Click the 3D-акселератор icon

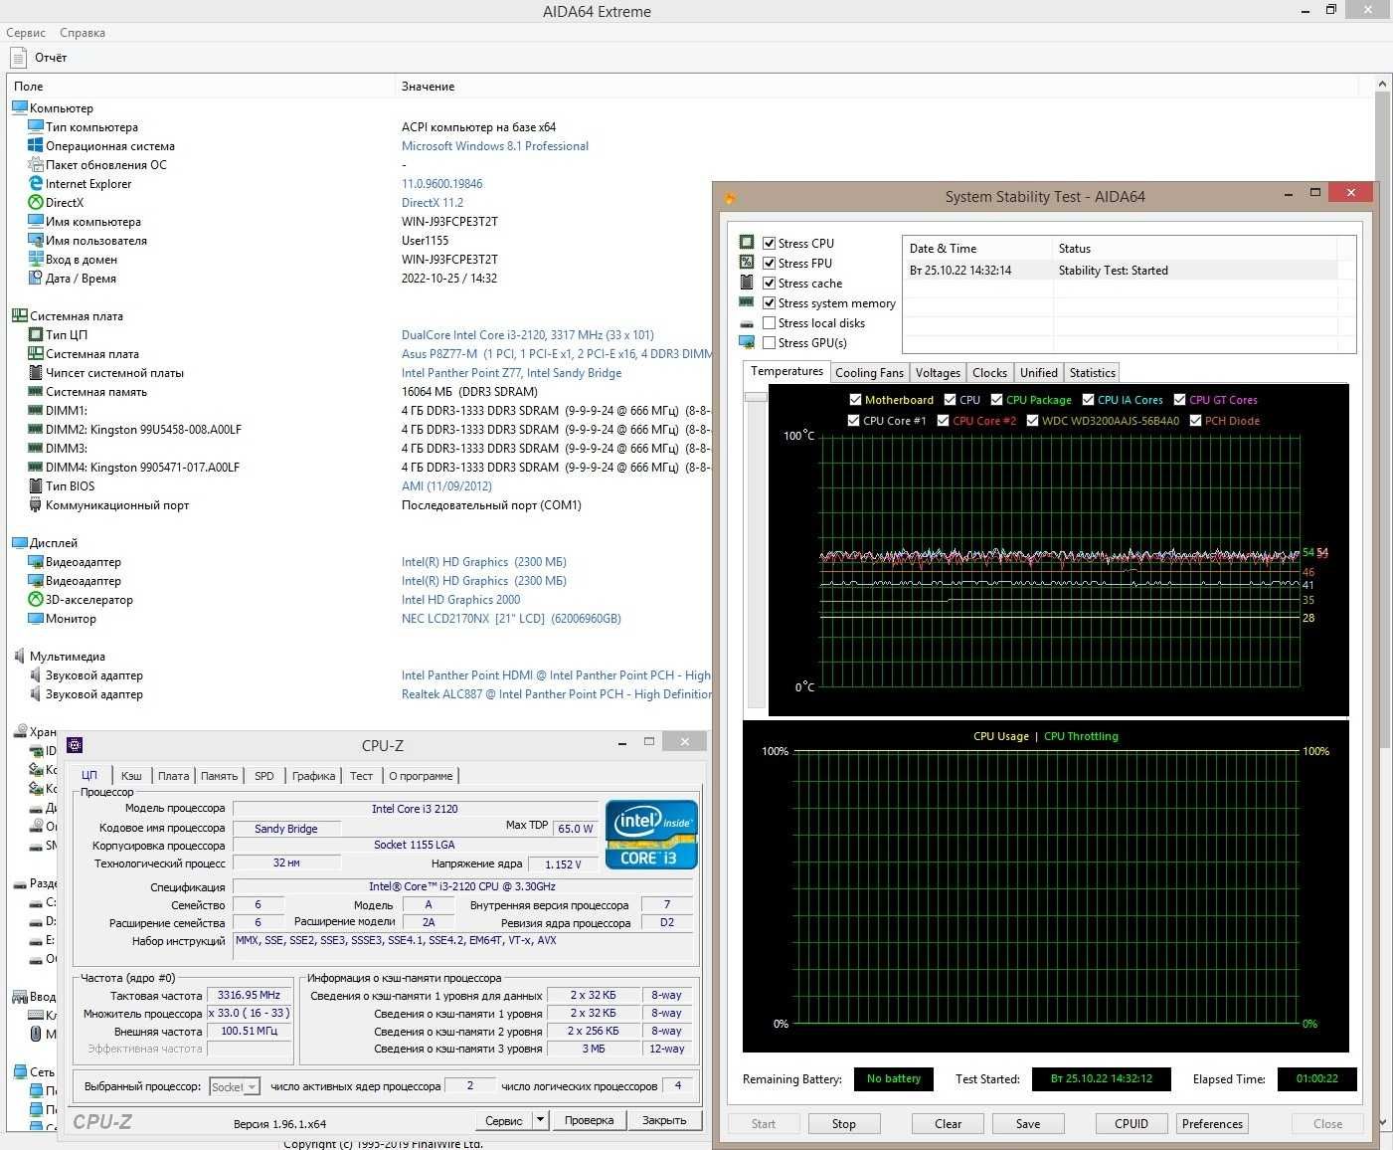[36, 599]
